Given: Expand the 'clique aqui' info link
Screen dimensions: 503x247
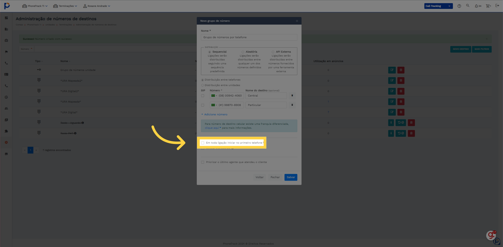Looking at the screenshot, I should tap(213, 128).
